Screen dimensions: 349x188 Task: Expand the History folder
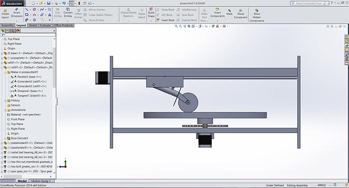coord(5,100)
